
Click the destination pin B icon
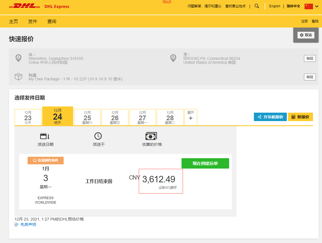click(173, 58)
